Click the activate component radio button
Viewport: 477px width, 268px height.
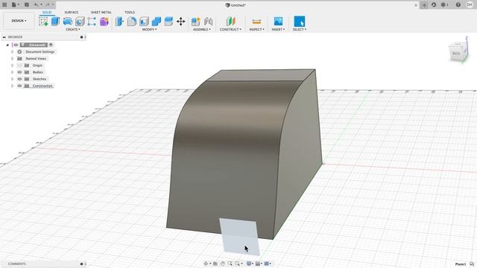coord(51,45)
